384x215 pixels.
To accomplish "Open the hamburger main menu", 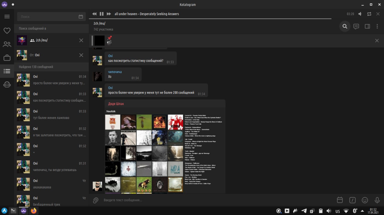I will coord(7,16).
